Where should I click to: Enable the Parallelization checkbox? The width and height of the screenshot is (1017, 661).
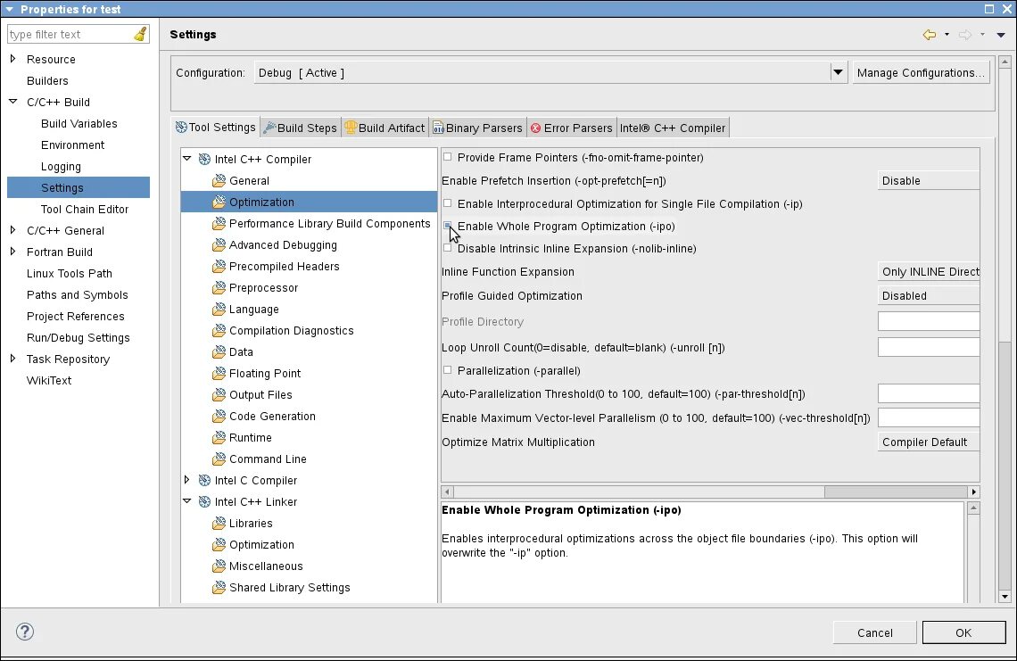coord(448,370)
